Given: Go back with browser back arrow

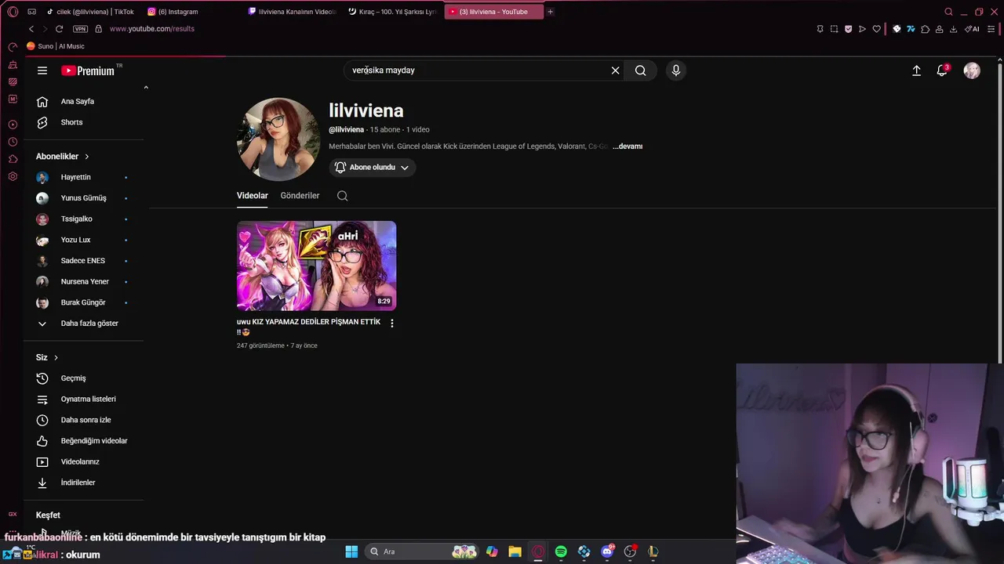Looking at the screenshot, I should [31, 29].
